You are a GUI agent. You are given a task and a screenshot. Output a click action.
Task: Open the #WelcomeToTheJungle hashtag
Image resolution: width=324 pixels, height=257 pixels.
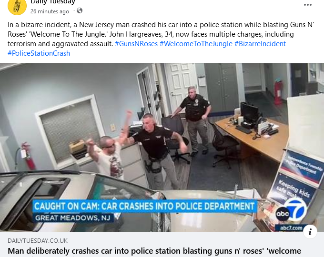(196, 44)
